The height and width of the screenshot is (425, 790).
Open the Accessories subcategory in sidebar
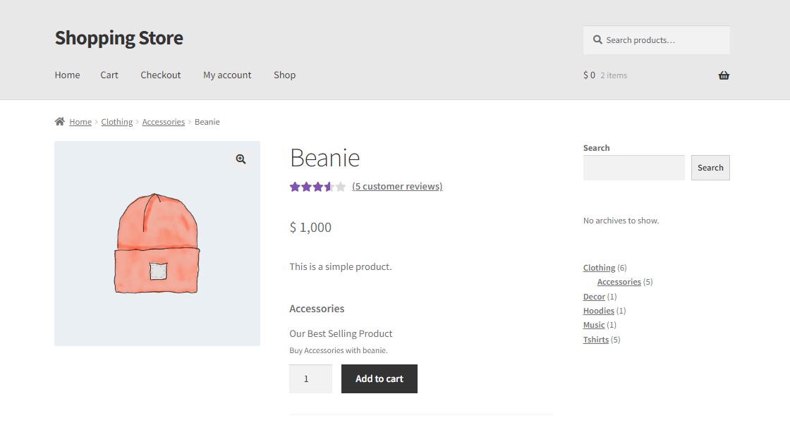click(619, 282)
